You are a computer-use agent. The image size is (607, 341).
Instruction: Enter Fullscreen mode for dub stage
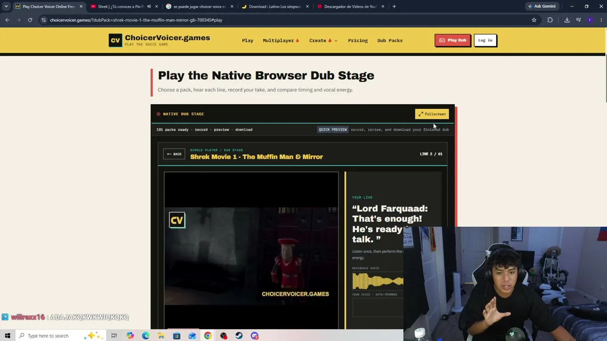[x=432, y=114]
